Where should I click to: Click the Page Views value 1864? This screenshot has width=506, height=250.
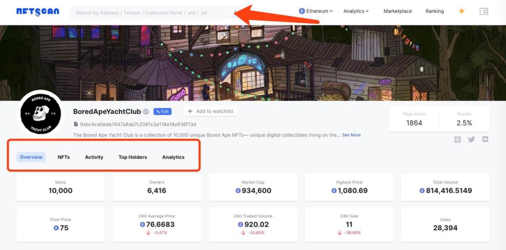(x=414, y=123)
